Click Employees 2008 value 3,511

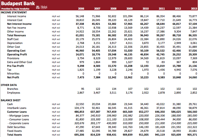[113, 93]
